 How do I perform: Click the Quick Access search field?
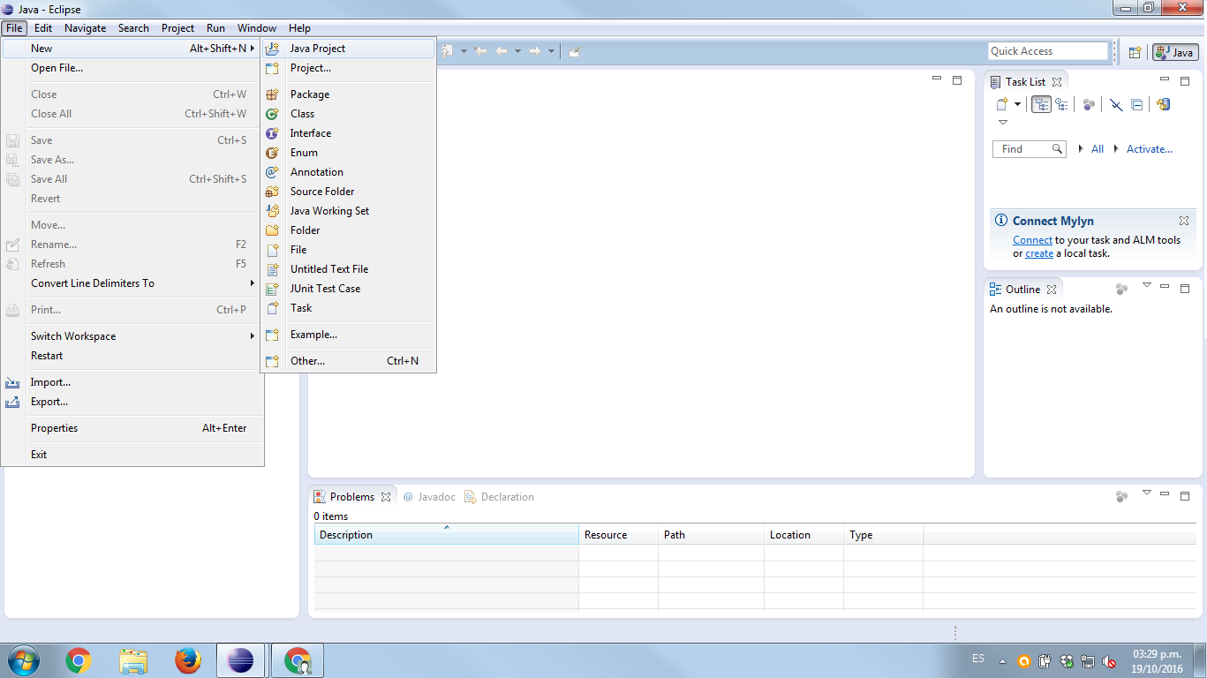pos(1047,51)
